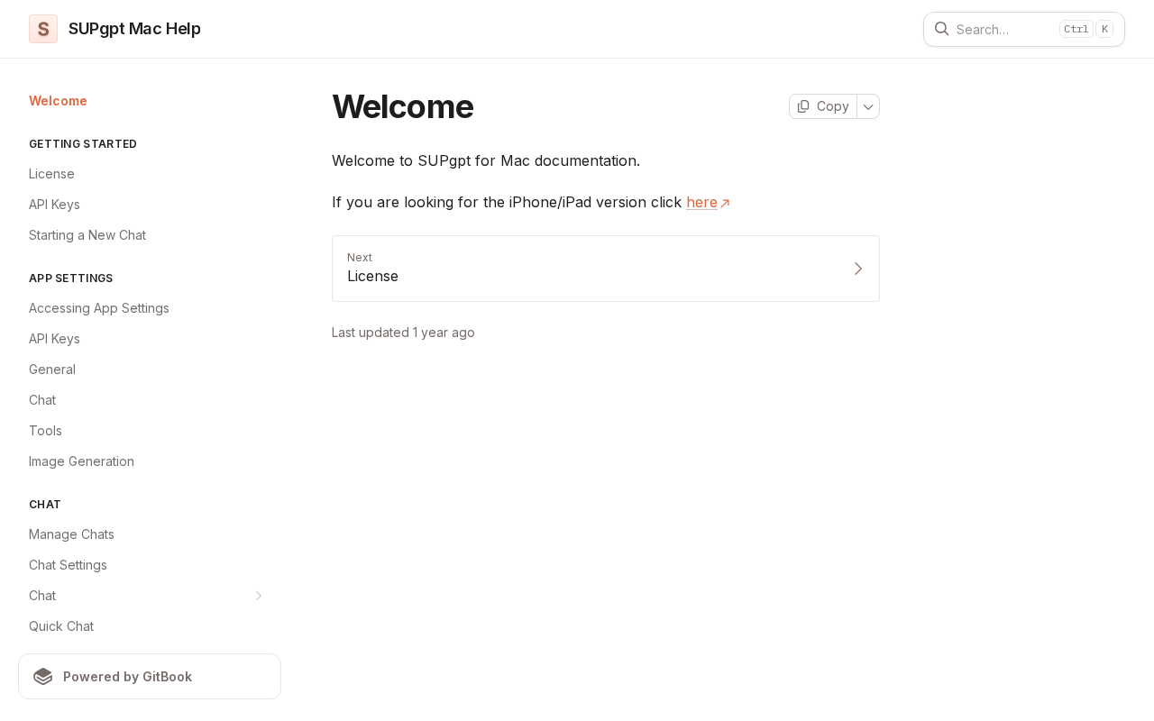Click the GitBook logo icon
This screenshot has height=721, width=1154.
[x=43, y=676]
